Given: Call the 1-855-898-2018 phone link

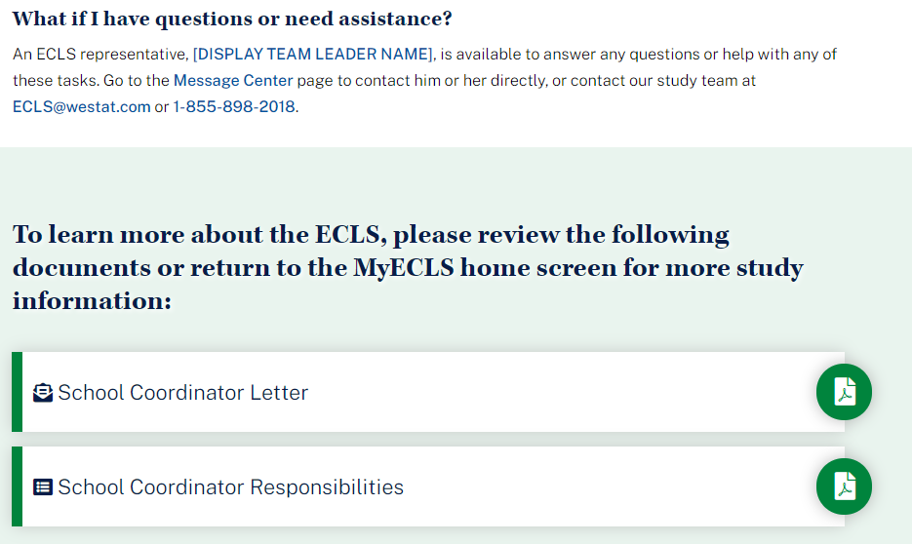Looking at the screenshot, I should tap(234, 106).
